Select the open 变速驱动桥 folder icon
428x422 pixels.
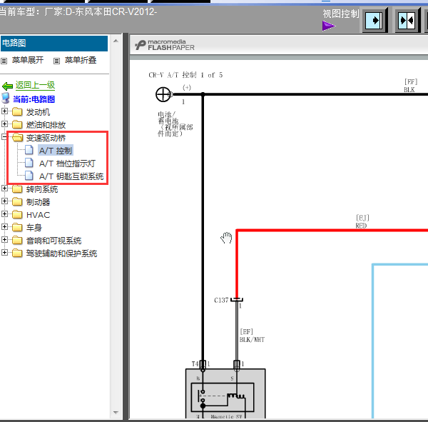[x=18, y=137]
